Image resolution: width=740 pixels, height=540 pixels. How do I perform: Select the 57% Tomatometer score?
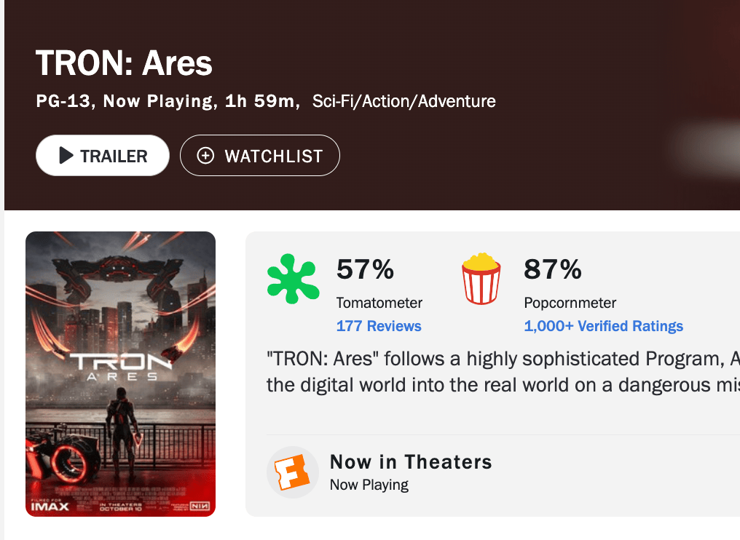pyautogui.click(x=365, y=270)
